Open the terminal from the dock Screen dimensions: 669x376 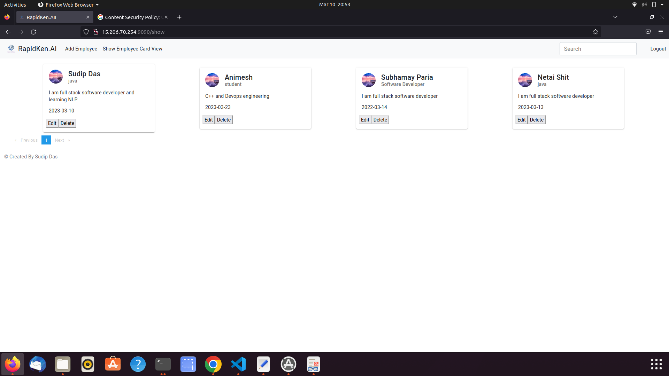163,364
